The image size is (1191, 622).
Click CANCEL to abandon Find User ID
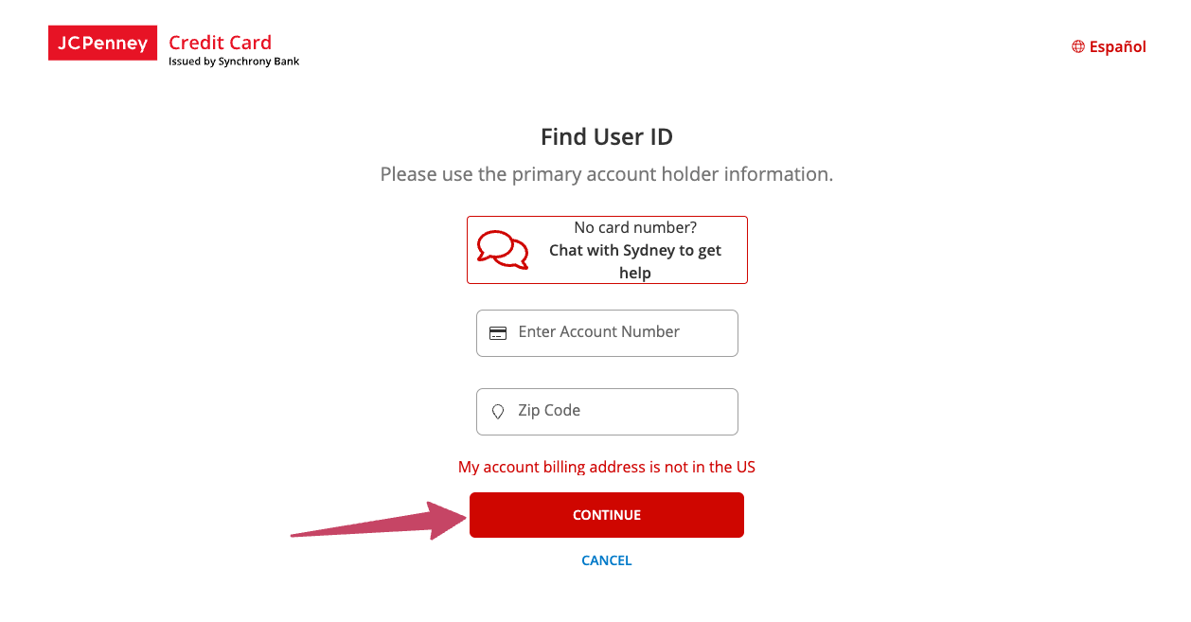607,560
